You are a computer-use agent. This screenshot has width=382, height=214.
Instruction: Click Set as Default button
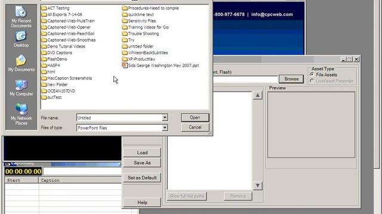pos(142,178)
